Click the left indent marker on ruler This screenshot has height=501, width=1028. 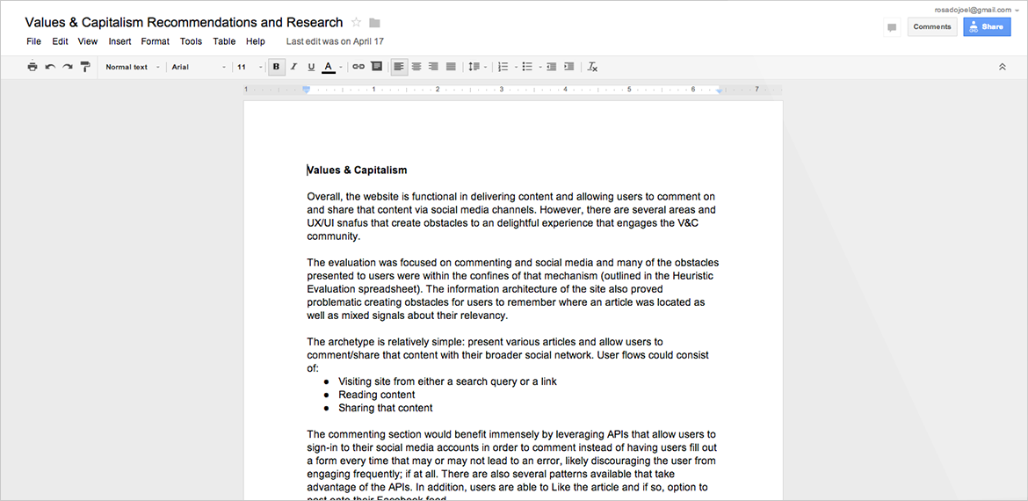tap(306, 89)
